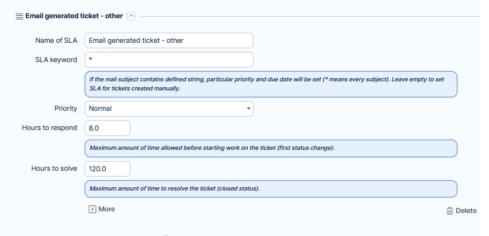
Task: Click the Priority dropdown arrow
Action: 248,109
